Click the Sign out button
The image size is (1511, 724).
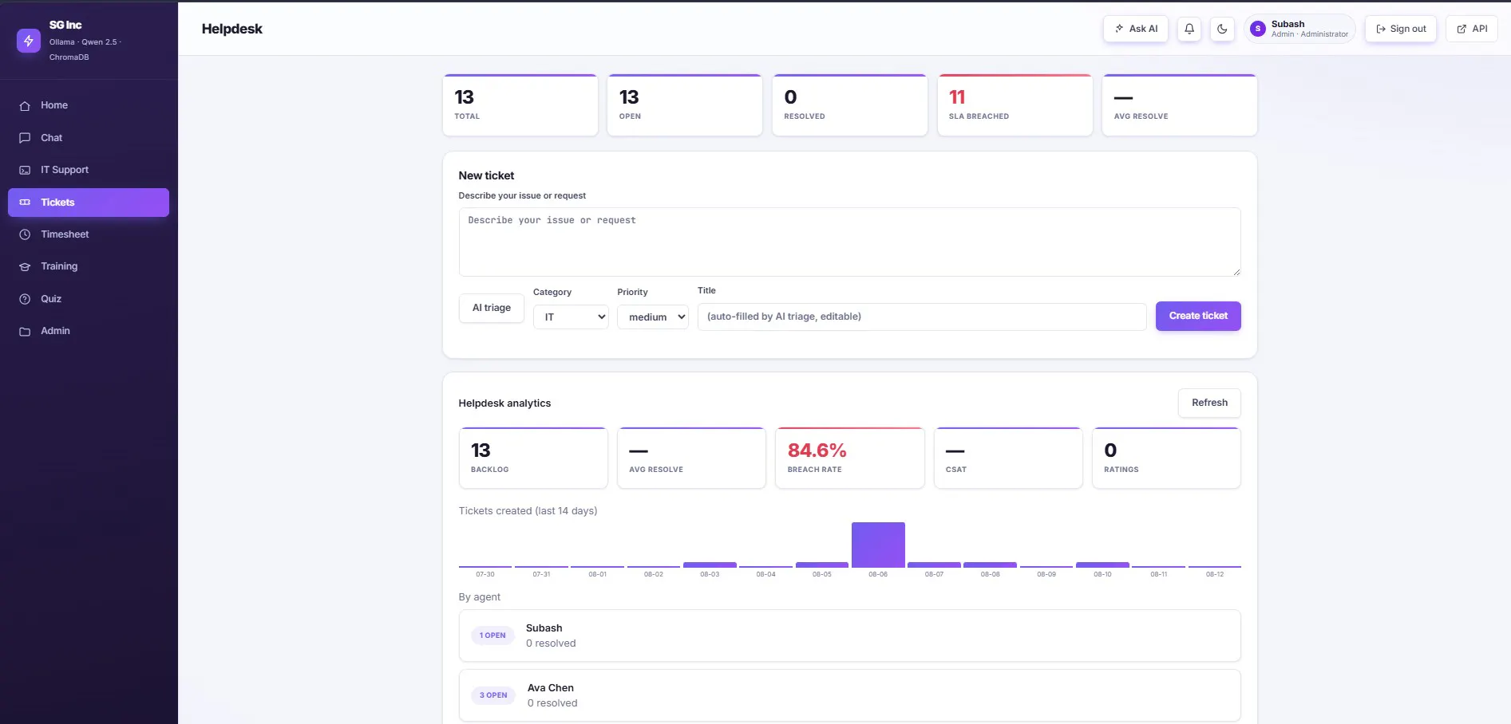pyautogui.click(x=1401, y=29)
